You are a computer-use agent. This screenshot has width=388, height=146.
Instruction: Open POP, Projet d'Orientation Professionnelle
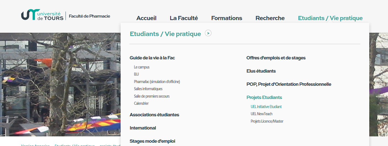pos(289,84)
